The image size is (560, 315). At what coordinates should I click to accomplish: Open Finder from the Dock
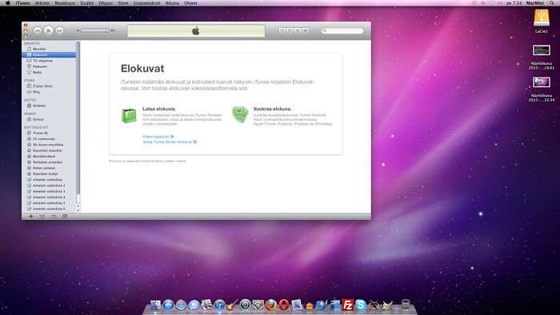pyautogui.click(x=155, y=305)
